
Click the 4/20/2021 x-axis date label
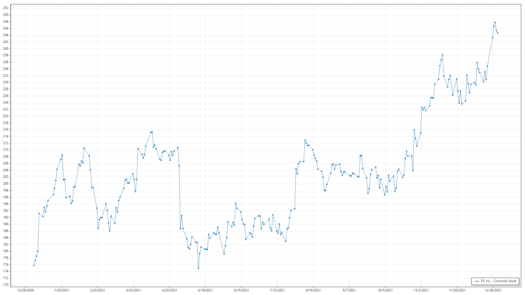coord(169,290)
